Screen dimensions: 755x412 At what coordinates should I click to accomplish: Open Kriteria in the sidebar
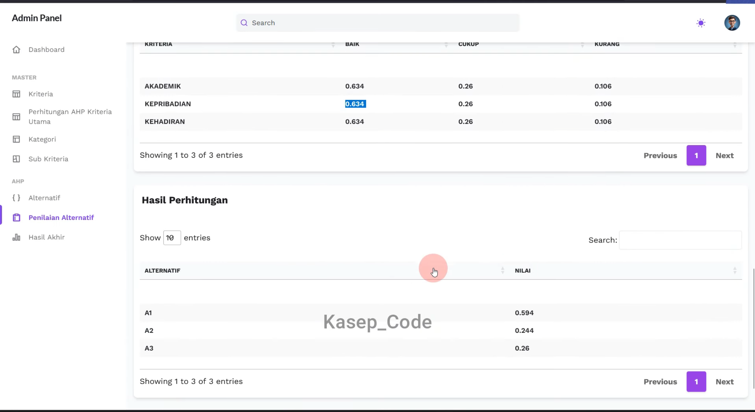coord(41,94)
